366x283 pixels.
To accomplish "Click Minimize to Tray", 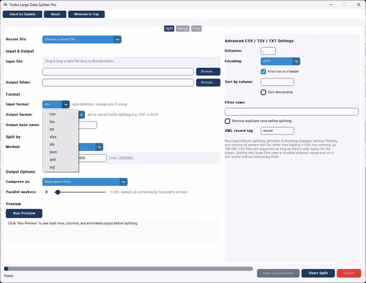I will point(86,14).
